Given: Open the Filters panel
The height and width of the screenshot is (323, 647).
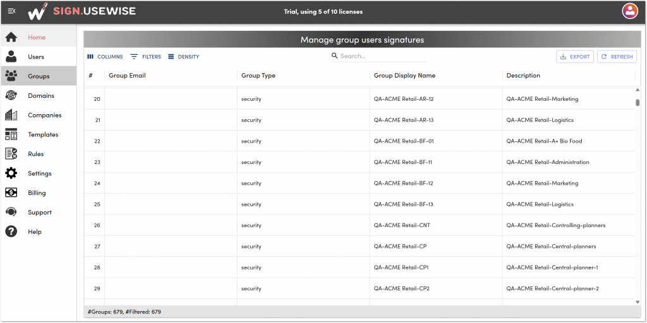Looking at the screenshot, I should pyautogui.click(x=146, y=57).
